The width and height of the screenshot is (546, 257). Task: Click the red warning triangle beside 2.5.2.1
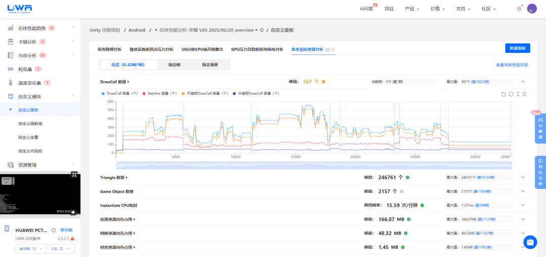click(72, 238)
